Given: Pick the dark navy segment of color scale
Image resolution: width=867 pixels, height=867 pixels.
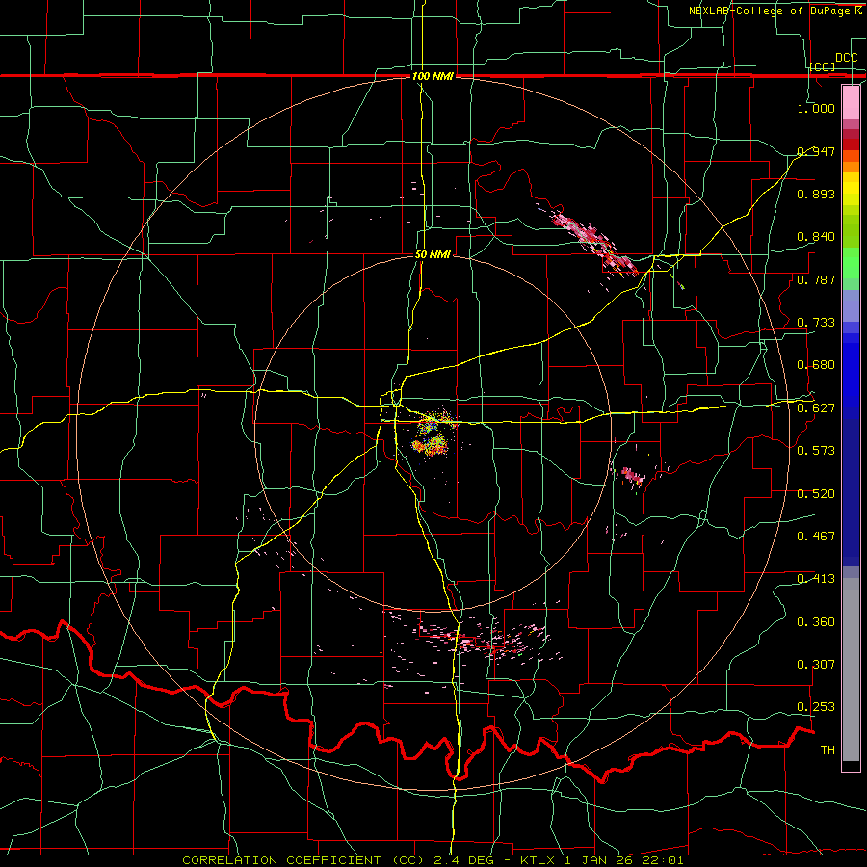Looking at the screenshot, I should click(x=851, y=492).
